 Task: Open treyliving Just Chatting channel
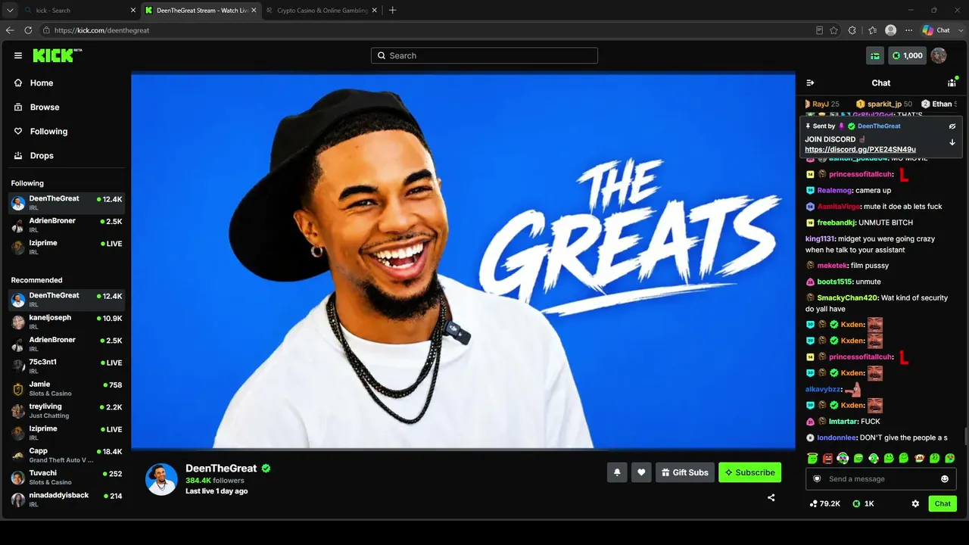point(67,411)
